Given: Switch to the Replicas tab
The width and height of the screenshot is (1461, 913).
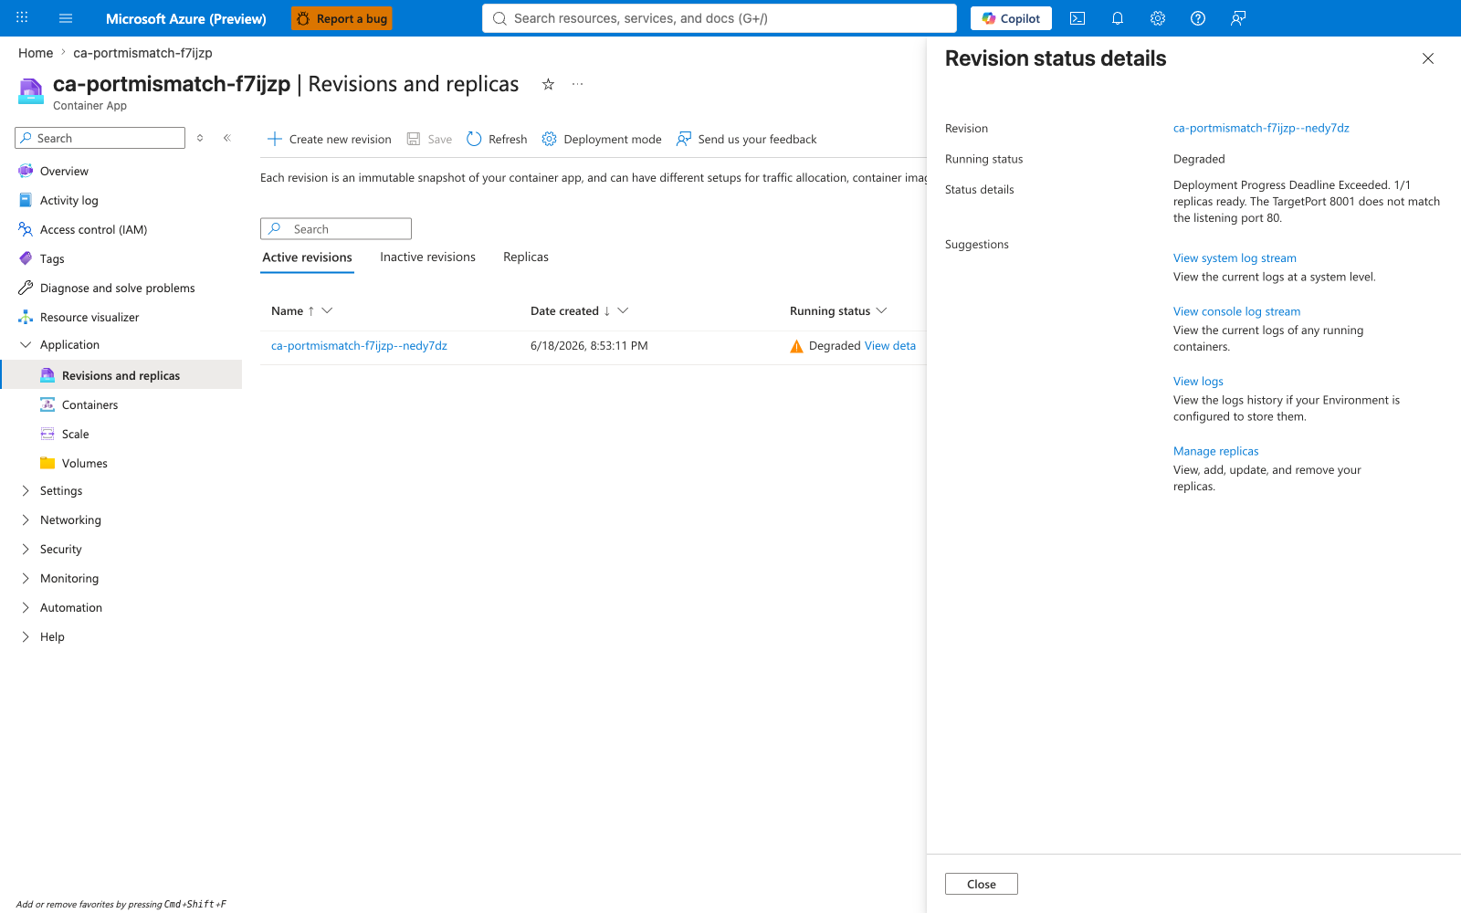Looking at the screenshot, I should [526, 257].
